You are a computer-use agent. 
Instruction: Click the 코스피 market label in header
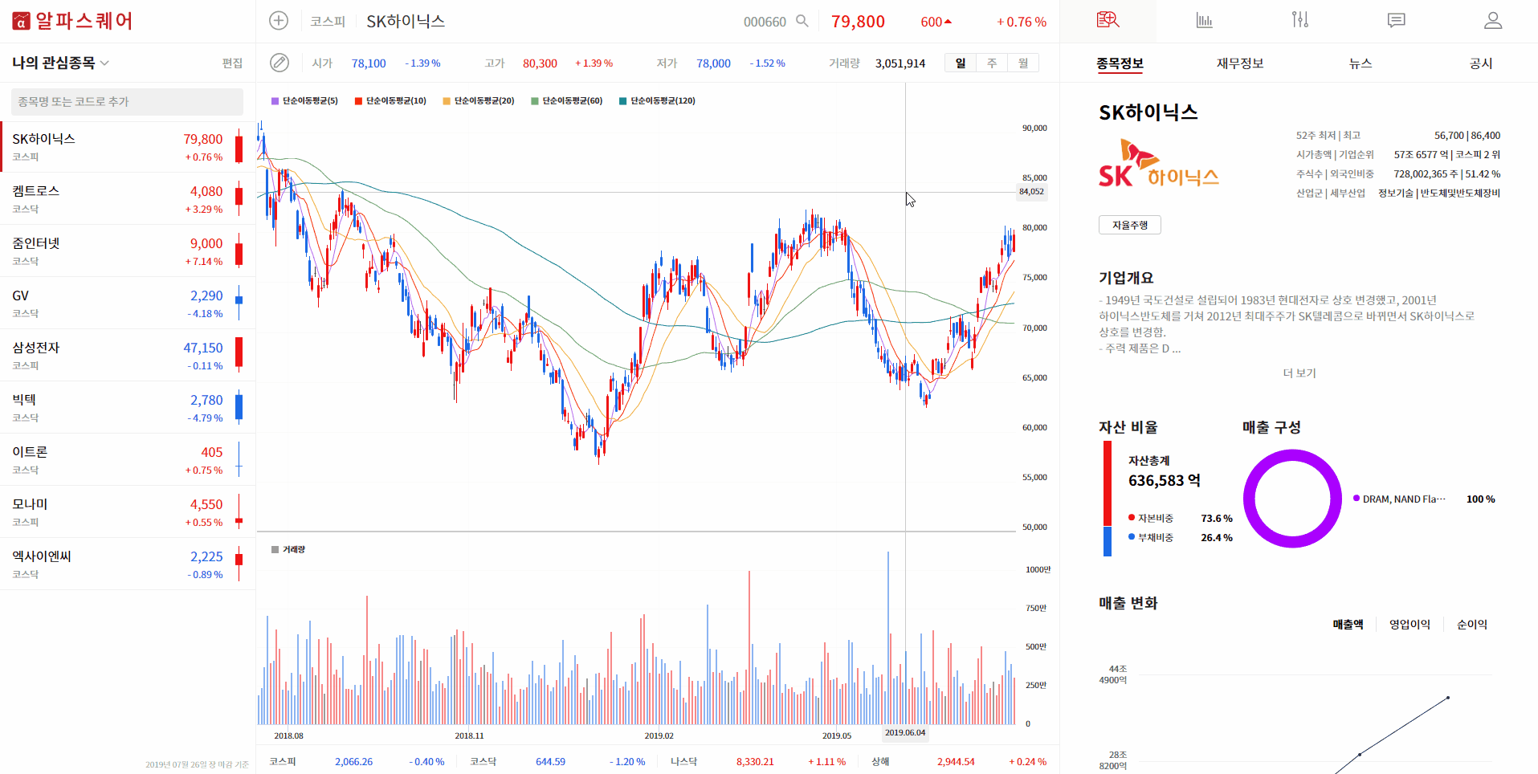[328, 22]
